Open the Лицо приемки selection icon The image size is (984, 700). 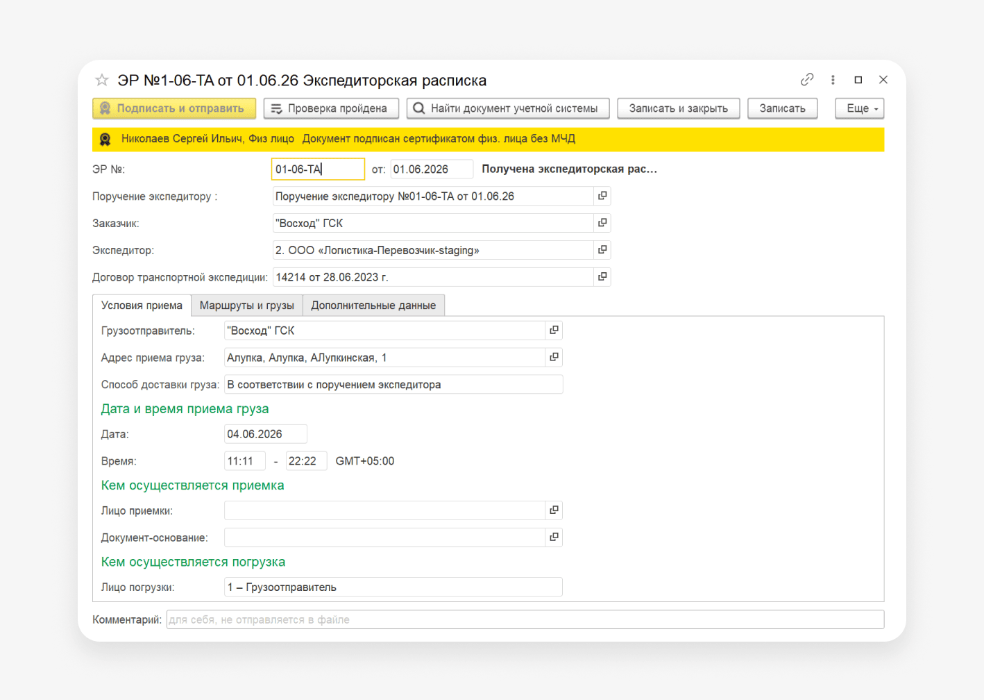[x=554, y=510]
